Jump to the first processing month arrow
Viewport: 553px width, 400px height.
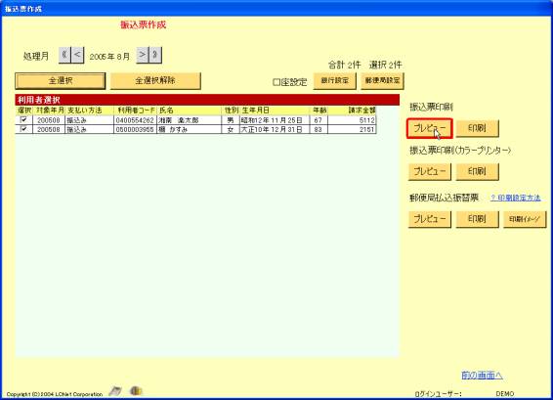(64, 55)
